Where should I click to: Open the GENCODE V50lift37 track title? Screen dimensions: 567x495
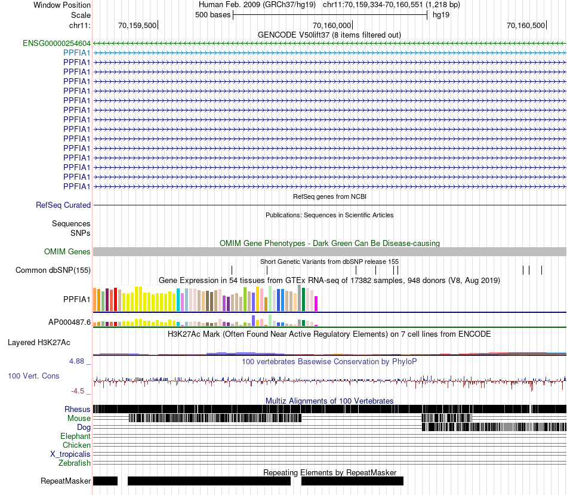329,35
